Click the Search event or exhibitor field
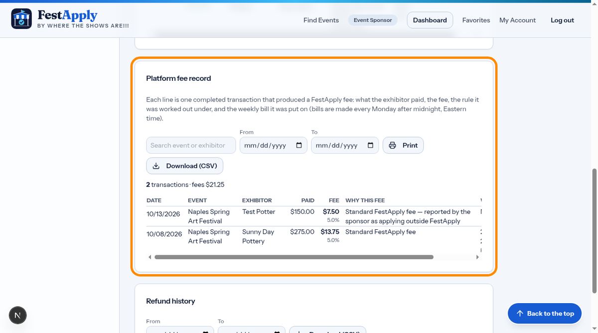 [x=191, y=146]
